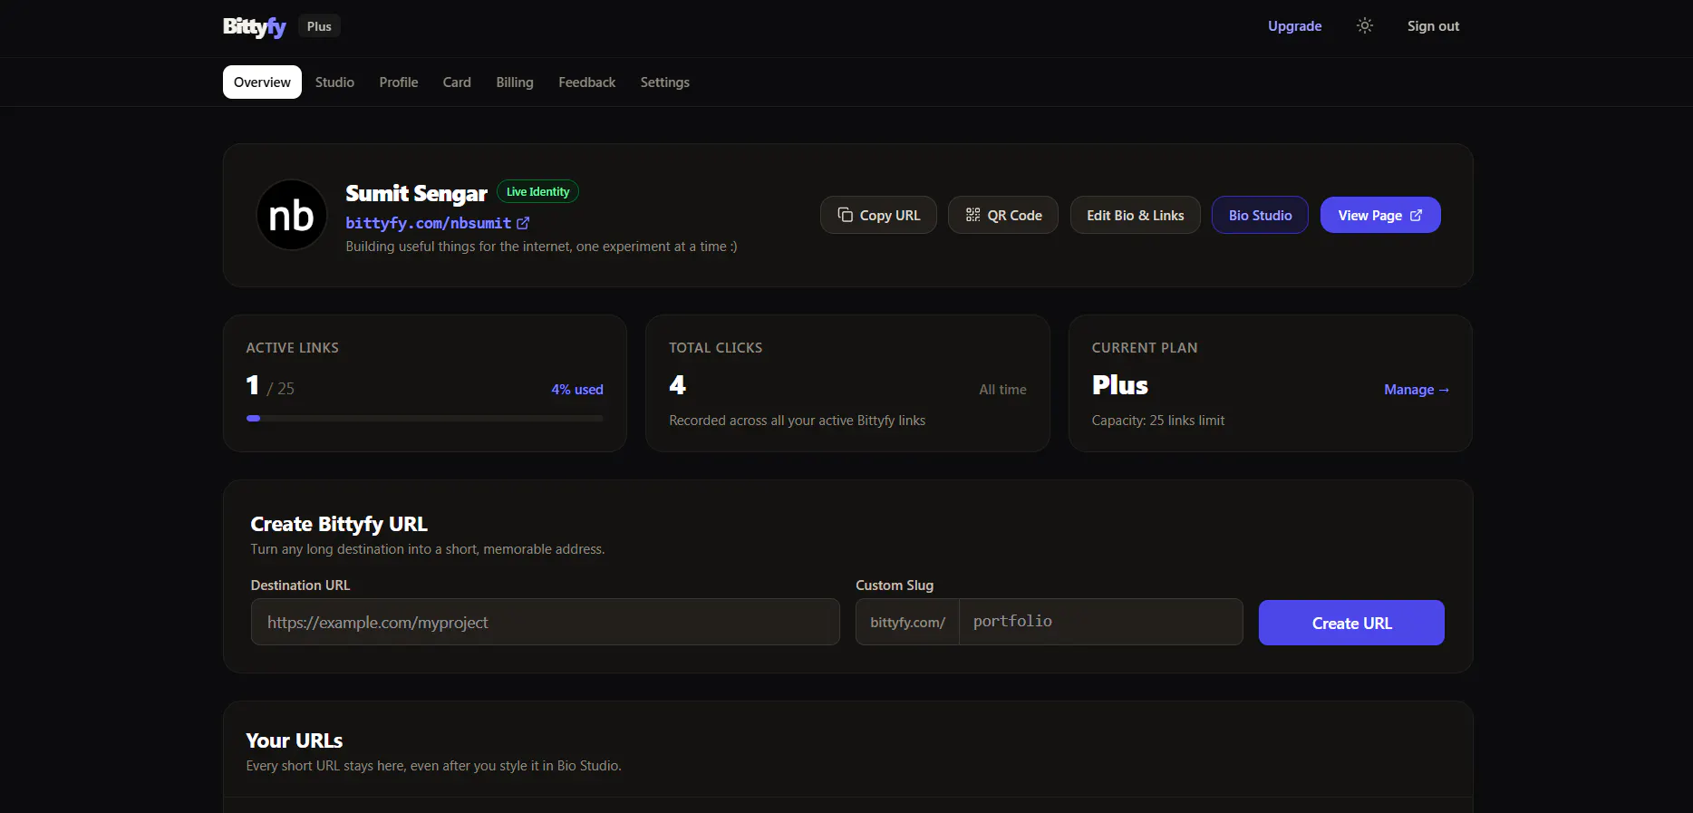
Task: Focus the Destination URL input field
Action: pos(546,622)
